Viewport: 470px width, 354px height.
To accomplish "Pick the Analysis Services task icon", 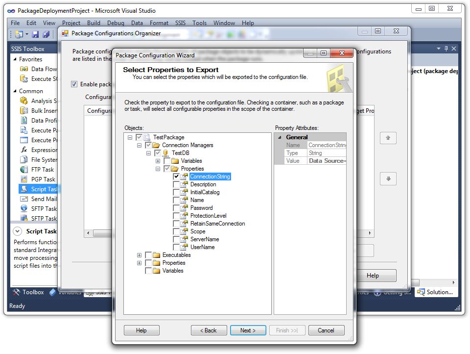I will pyautogui.click(x=24, y=101).
